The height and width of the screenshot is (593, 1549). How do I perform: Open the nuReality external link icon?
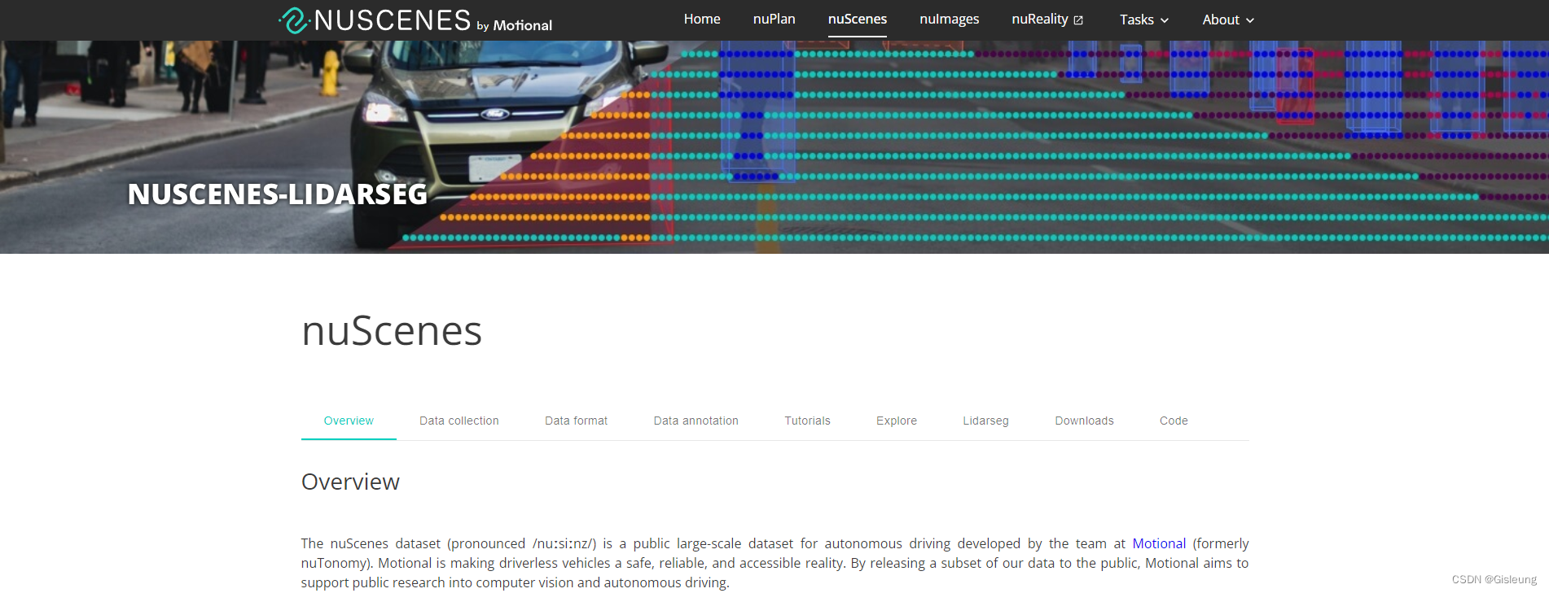[x=1078, y=20]
